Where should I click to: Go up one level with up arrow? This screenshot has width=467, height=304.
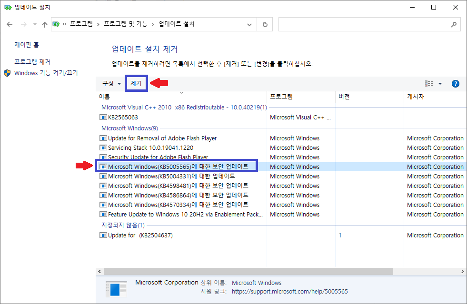(x=45, y=24)
